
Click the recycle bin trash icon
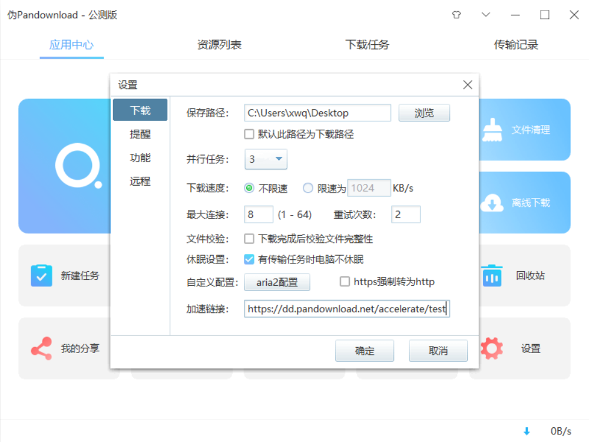pyautogui.click(x=492, y=275)
